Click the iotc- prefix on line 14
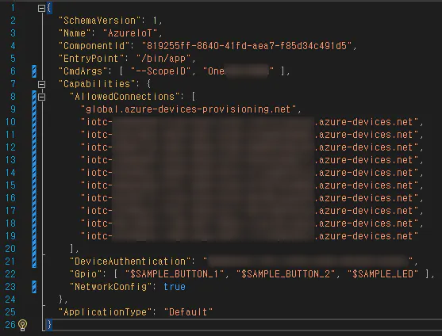Screen dimensions: 442x336 (96, 173)
